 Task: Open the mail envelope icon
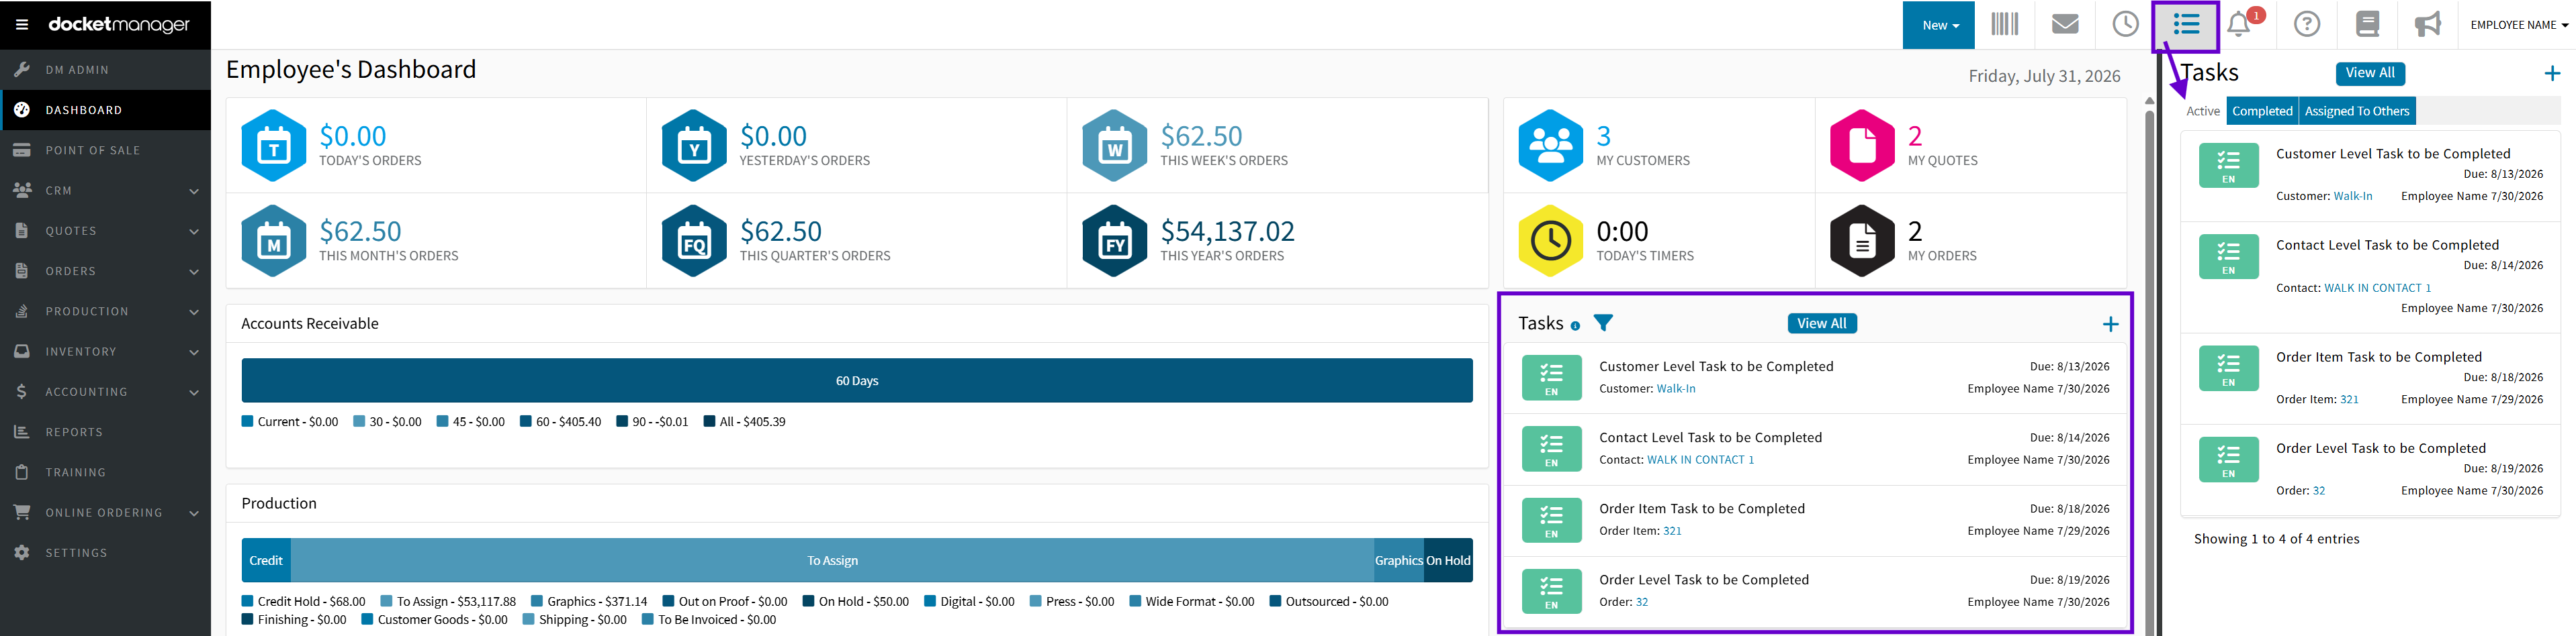[2065, 24]
